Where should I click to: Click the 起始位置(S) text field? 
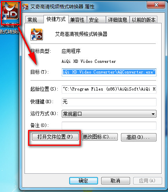(109, 89)
